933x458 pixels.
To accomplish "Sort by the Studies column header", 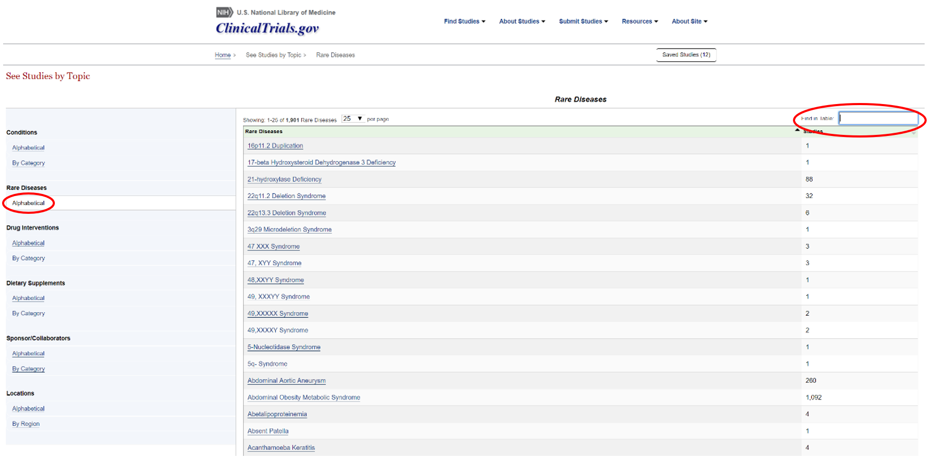I will click(813, 132).
